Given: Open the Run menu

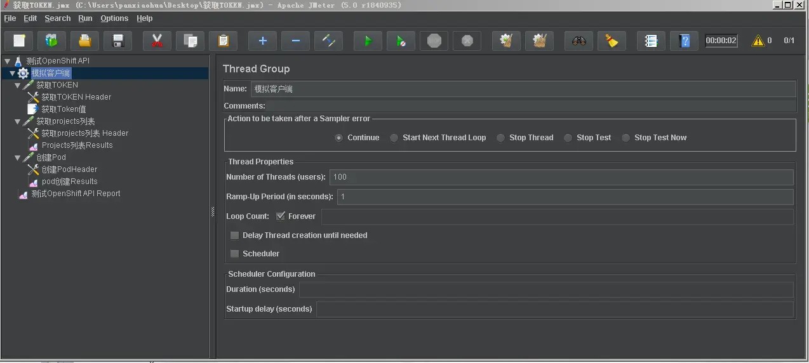Looking at the screenshot, I should pos(85,18).
